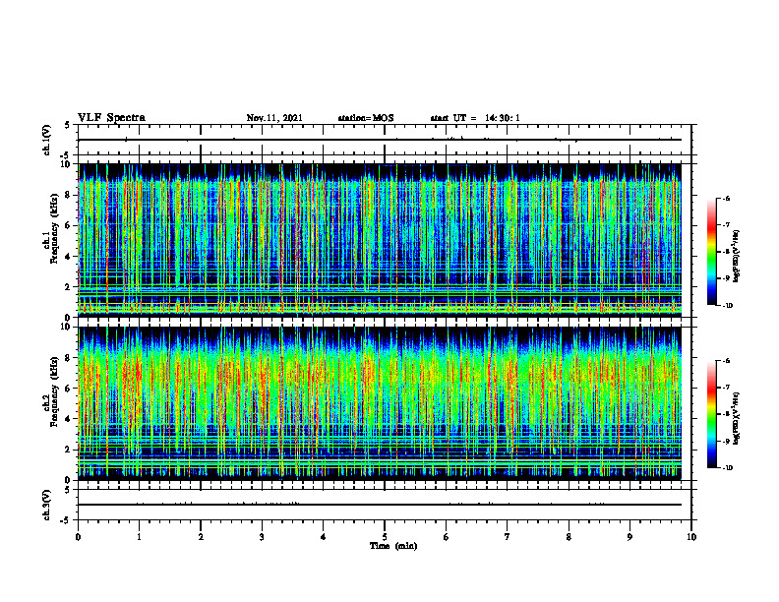Click the "ch.3(V)" waveform axis label
The height and width of the screenshot is (602, 779).
point(46,505)
